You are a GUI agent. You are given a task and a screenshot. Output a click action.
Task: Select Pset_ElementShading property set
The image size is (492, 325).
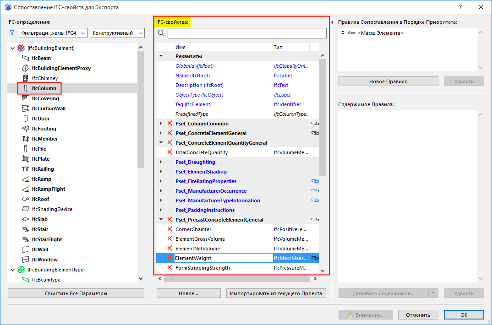point(238,172)
